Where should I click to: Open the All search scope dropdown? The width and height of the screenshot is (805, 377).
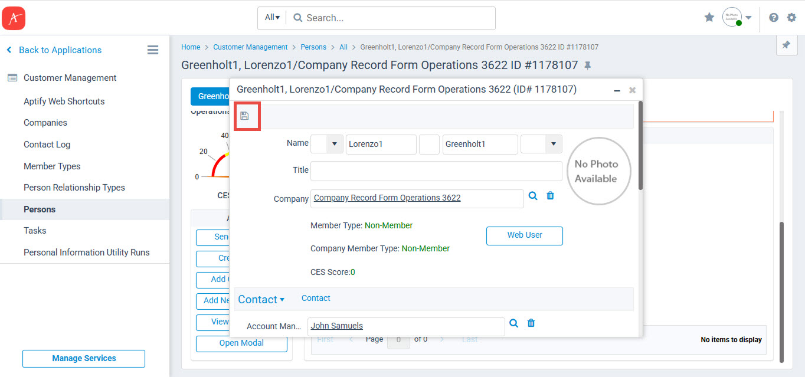click(272, 18)
